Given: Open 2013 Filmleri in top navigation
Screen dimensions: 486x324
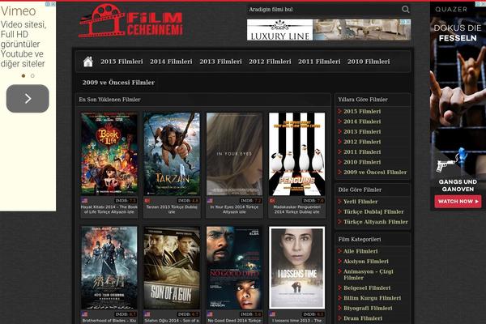Looking at the screenshot, I should (x=220, y=62).
